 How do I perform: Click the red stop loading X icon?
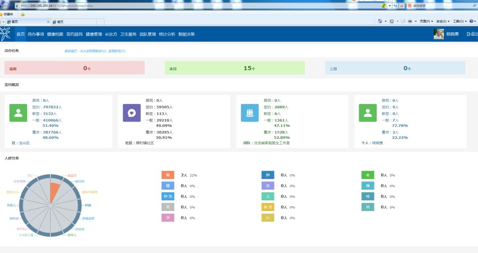[x=401, y=6]
